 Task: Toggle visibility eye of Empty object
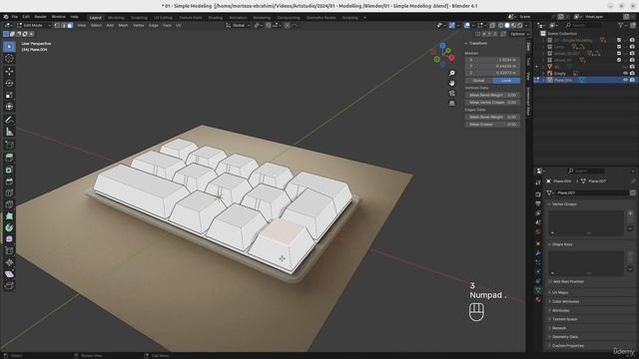click(625, 73)
